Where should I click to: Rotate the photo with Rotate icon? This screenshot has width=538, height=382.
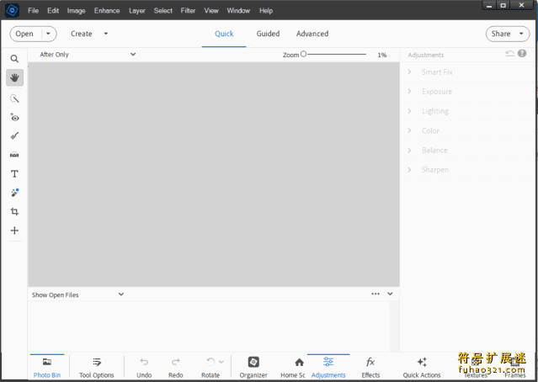(x=210, y=362)
